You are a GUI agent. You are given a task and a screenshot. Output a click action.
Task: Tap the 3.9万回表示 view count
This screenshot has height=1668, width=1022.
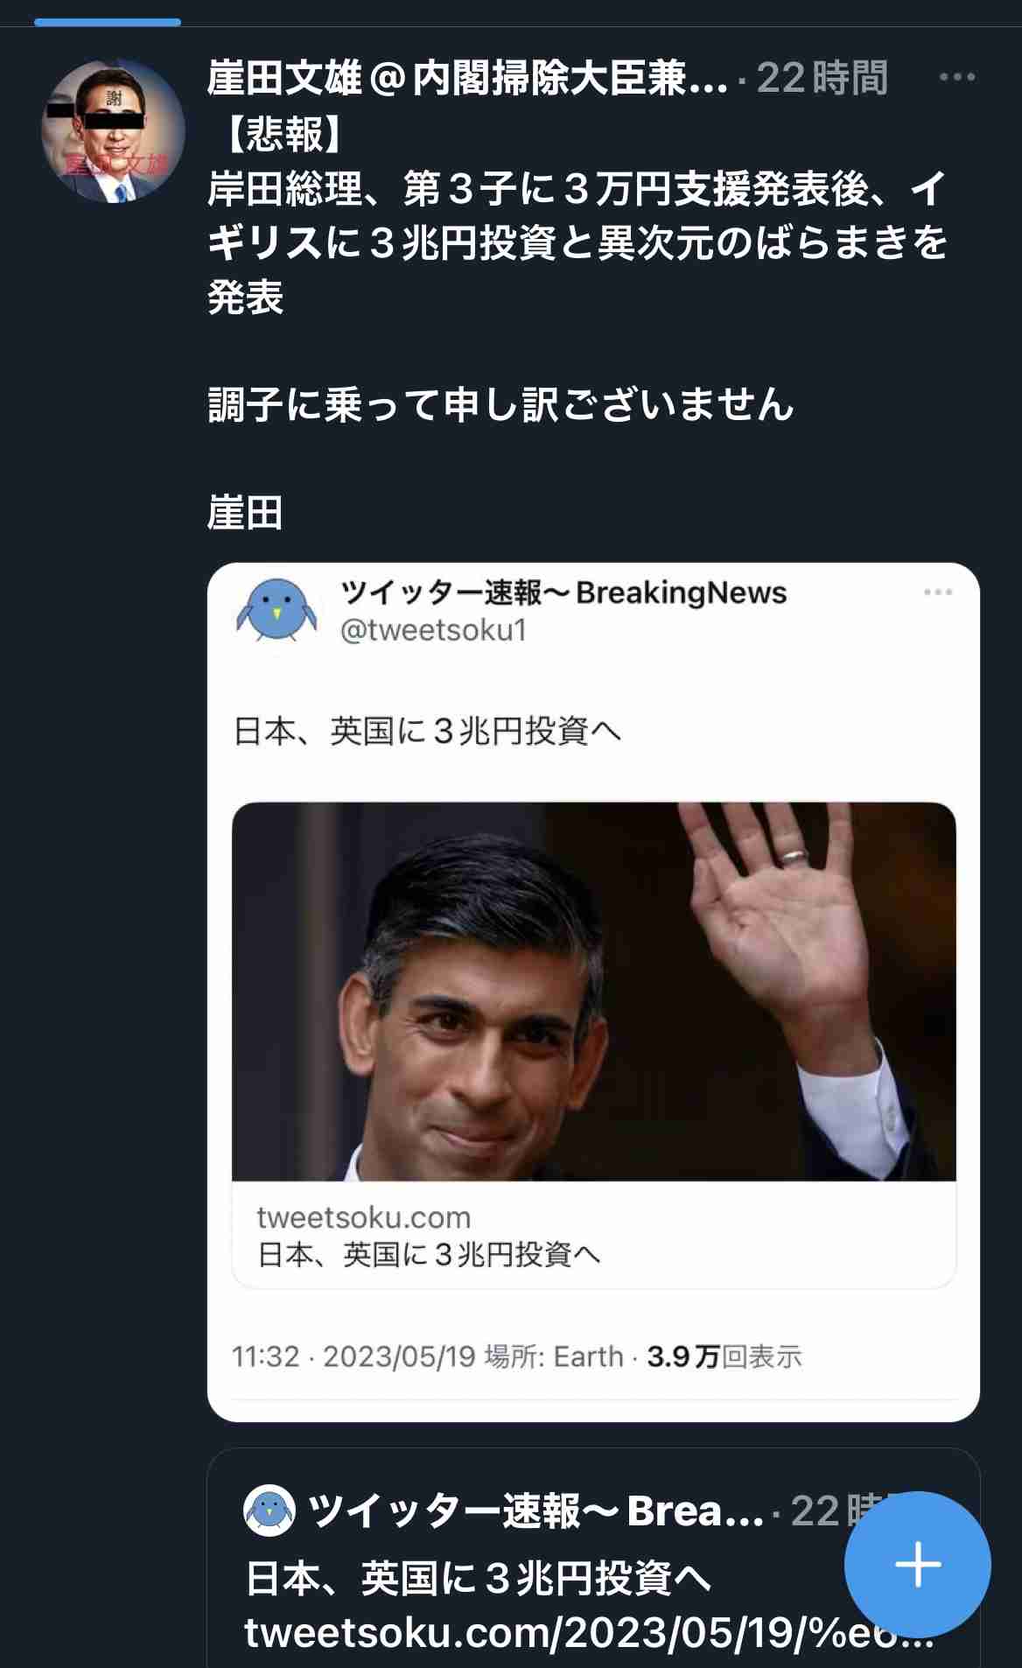pos(724,1356)
